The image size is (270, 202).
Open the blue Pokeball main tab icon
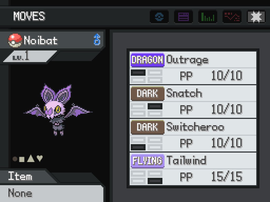tap(159, 17)
